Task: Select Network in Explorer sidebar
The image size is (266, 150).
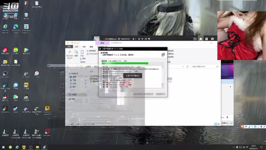Action: coord(72,99)
